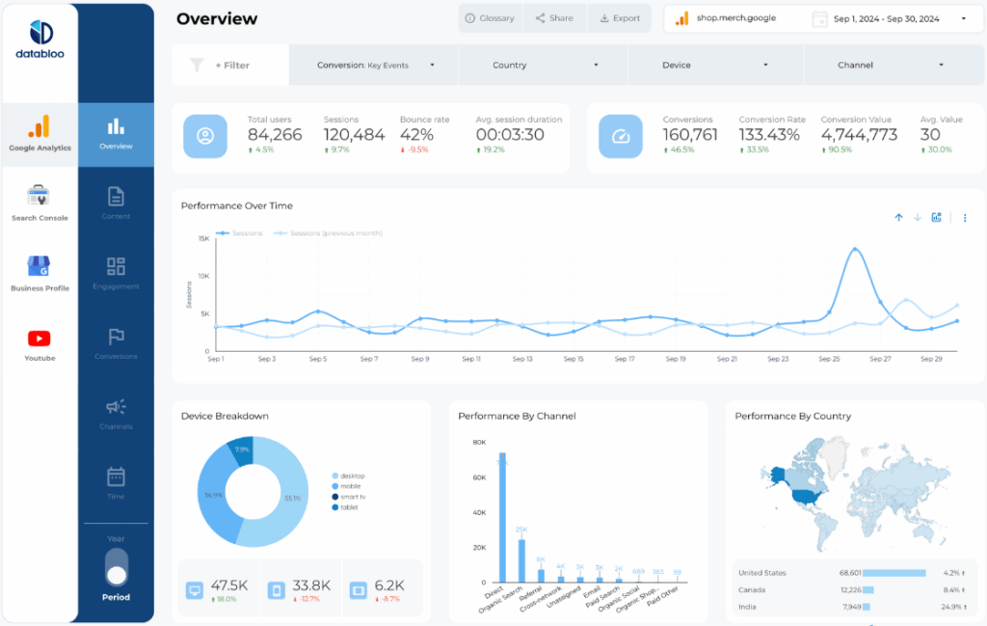
Task: Click the Export button
Action: tap(620, 17)
